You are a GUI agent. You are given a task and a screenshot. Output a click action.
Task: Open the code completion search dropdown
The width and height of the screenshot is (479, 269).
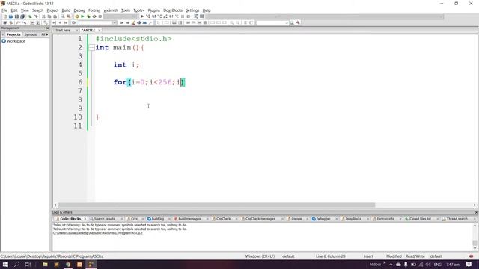pos(115,23)
